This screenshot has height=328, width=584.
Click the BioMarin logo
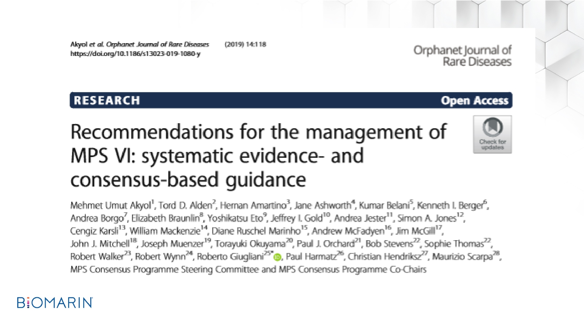(x=55, y=303)
